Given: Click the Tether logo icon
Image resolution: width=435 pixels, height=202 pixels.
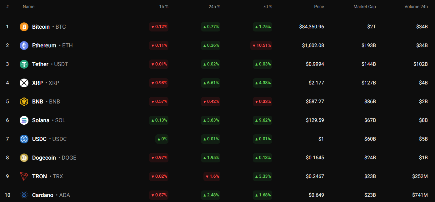Looking at the screenshot, I should tap(24, 64).
